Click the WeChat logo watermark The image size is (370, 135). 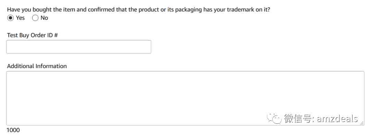pyautogui.click(x=273, y=119)
